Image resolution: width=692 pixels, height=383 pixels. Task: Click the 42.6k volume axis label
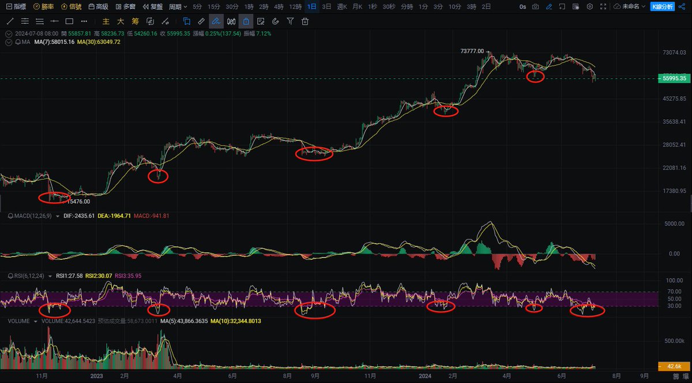674,366
